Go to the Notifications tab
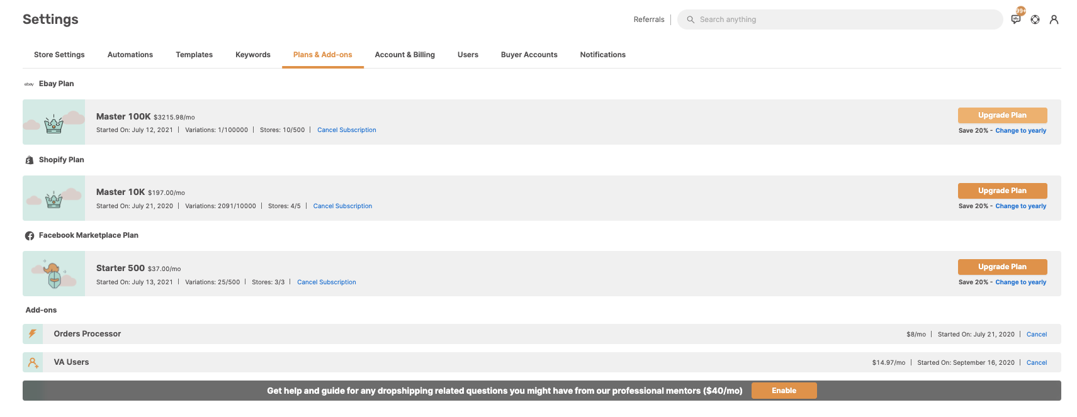This screenshot has height=417, width=1077. tap(603, 55)
